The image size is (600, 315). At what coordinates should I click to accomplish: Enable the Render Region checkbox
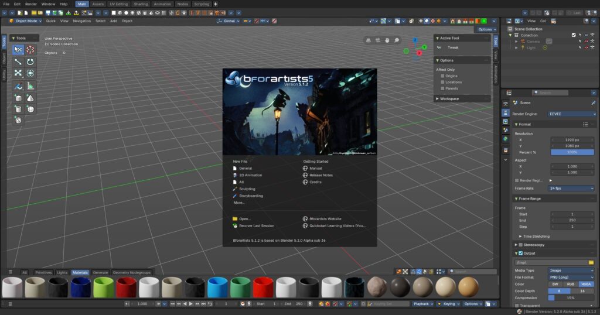pyautogui.click(x=517, y=180)
